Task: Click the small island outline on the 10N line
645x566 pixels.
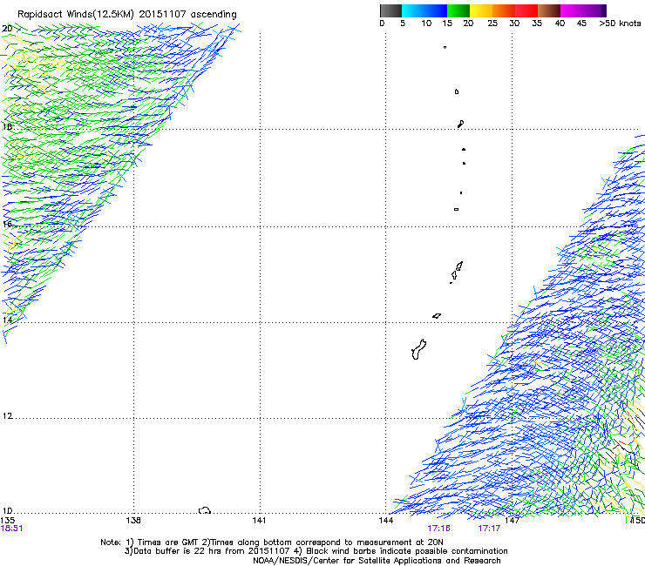Action: point(205,510)
